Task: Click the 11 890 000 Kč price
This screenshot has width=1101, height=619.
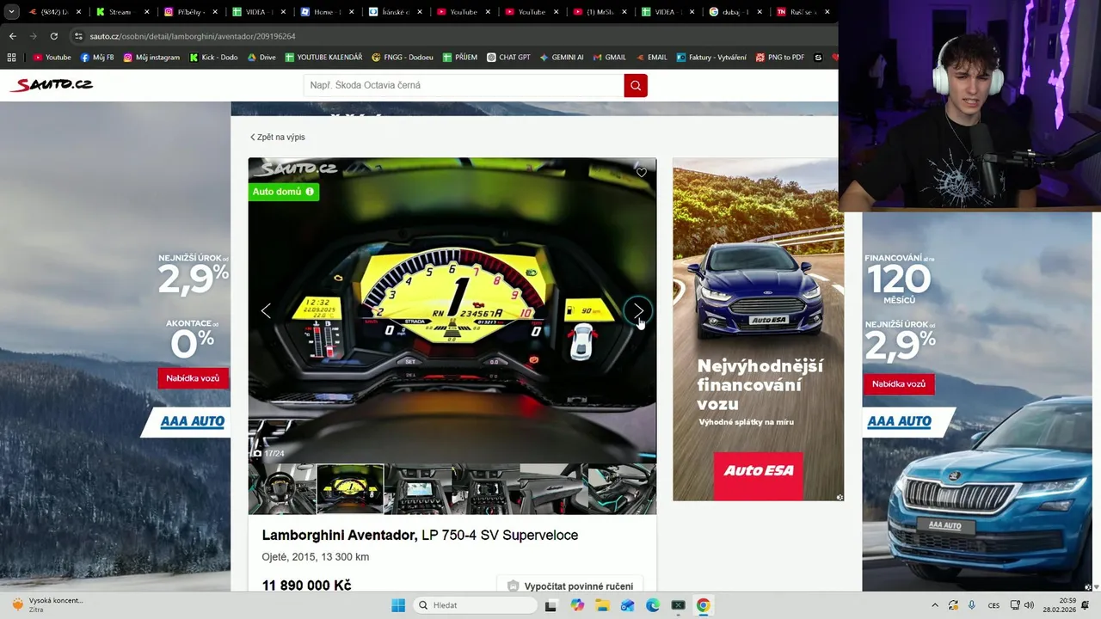Action: (x=306, y=585)
